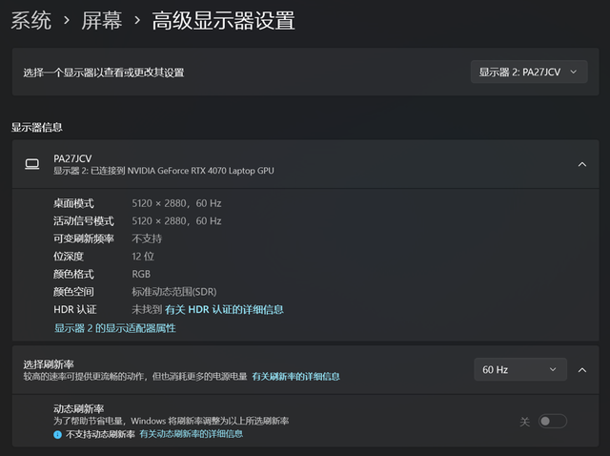The width and height of the screenshot is (610, 456).
Task: Toggle the 动态刷新率 switch
Action: point(553,421)
